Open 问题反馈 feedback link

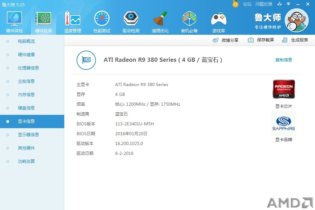tap(264, 4)
